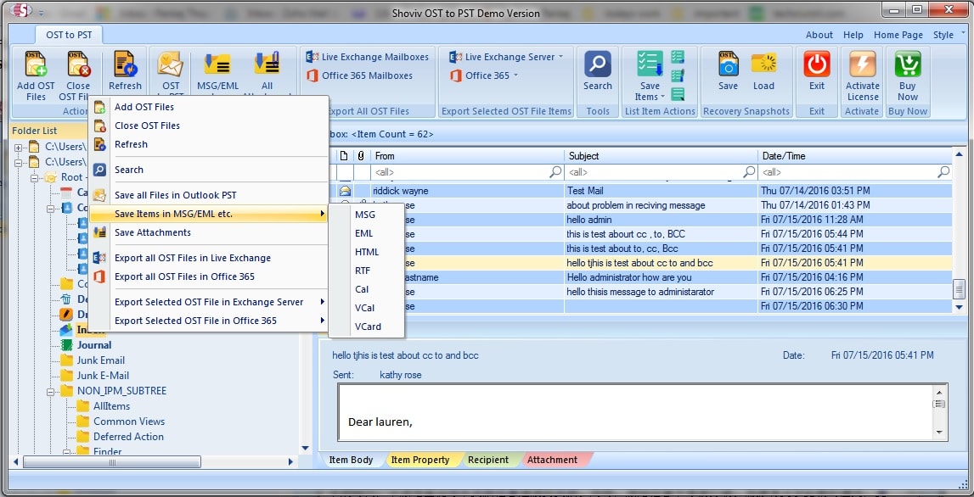The height and width of the screenshot is (497, 974).
Task: Expand the first C:\Users tree node
Action: tap(18, 147)
